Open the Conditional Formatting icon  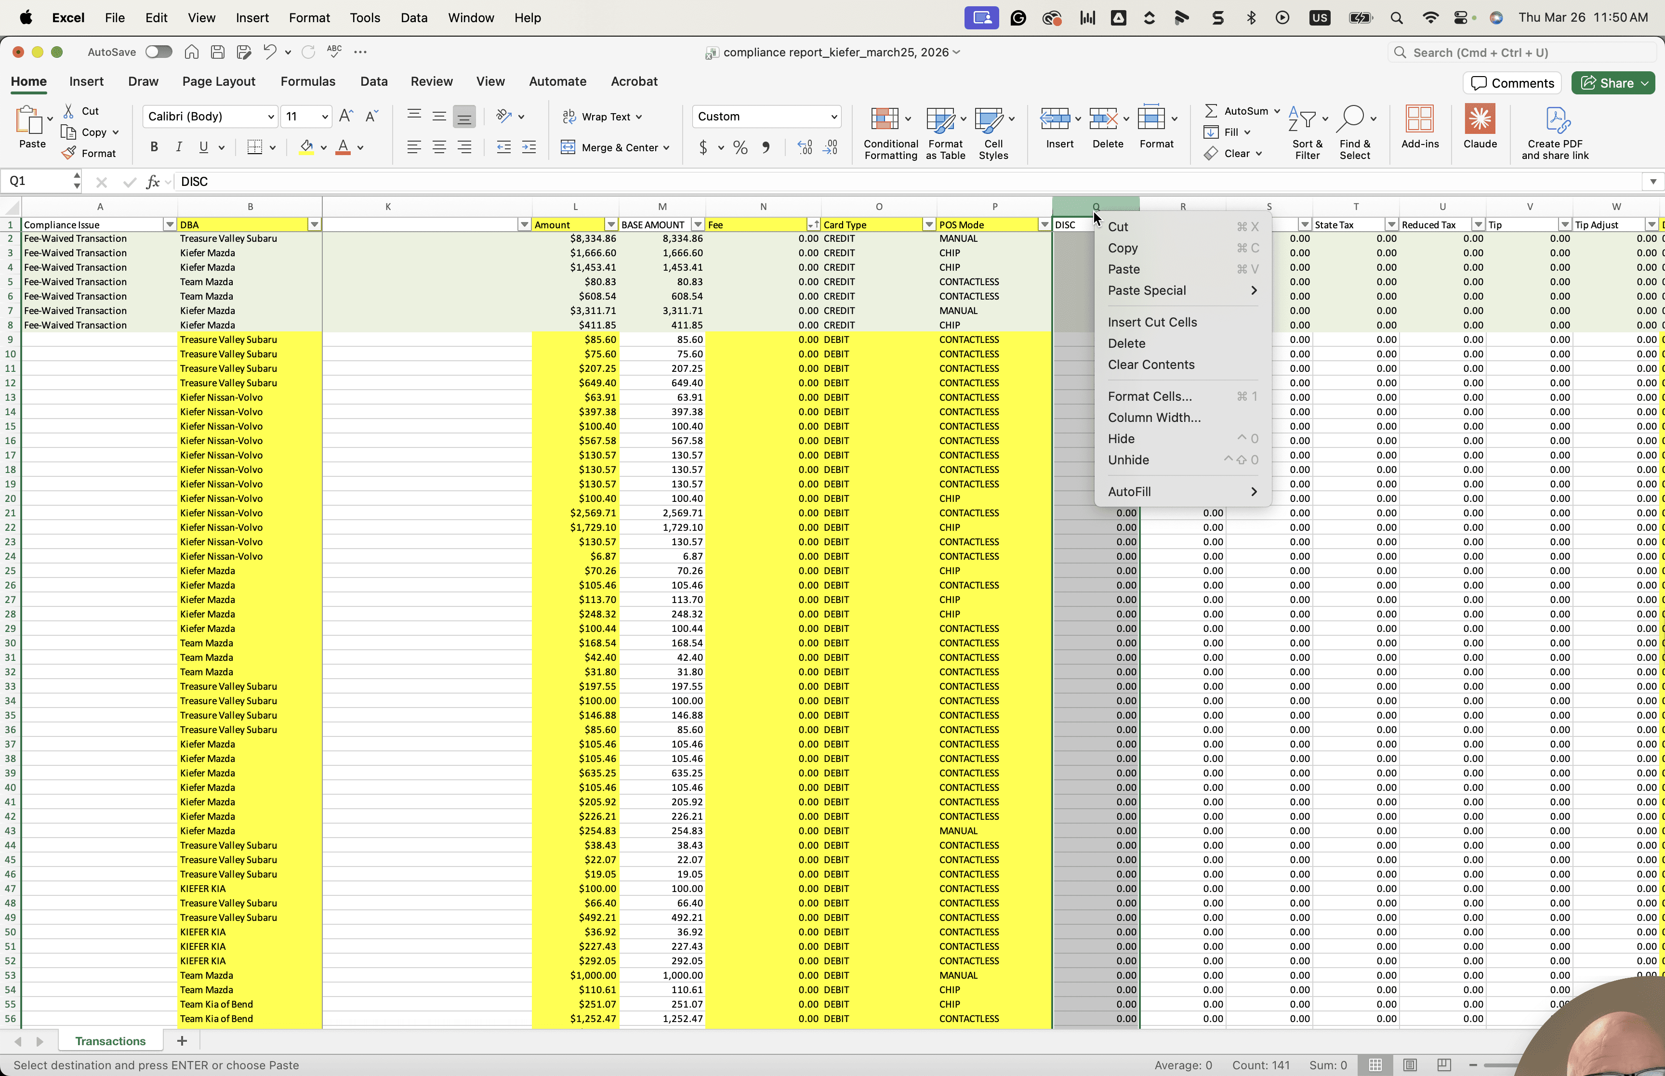tap(890, 133)
